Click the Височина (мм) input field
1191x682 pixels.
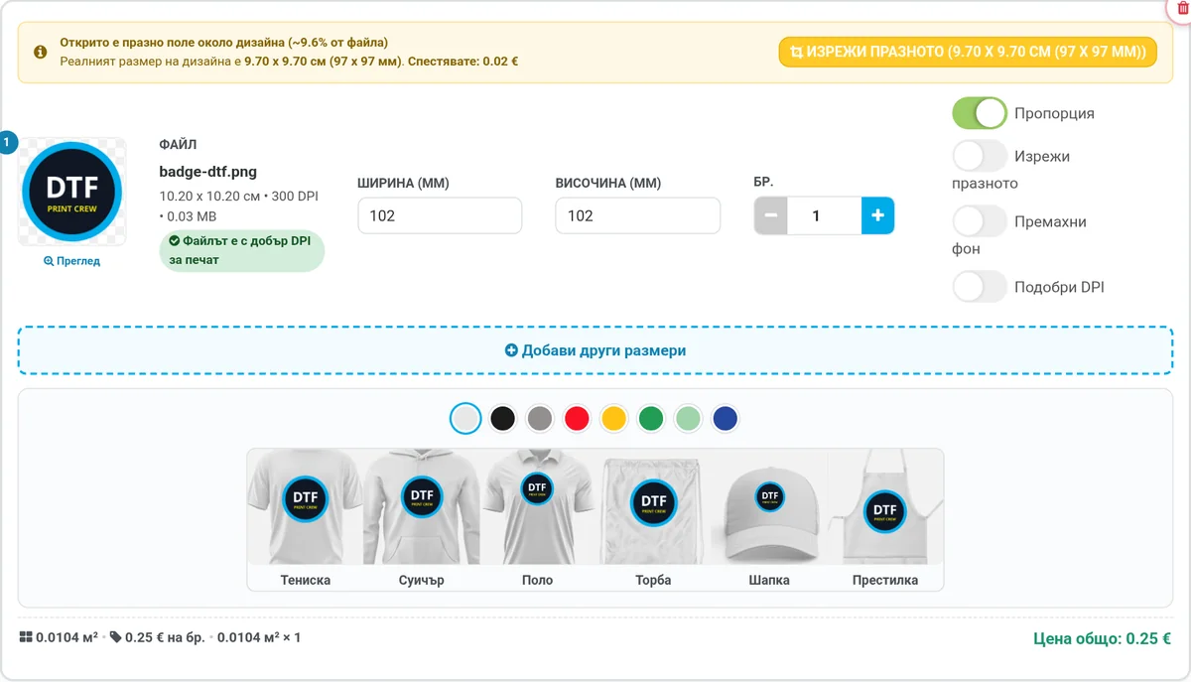click(x=638, y=215)
